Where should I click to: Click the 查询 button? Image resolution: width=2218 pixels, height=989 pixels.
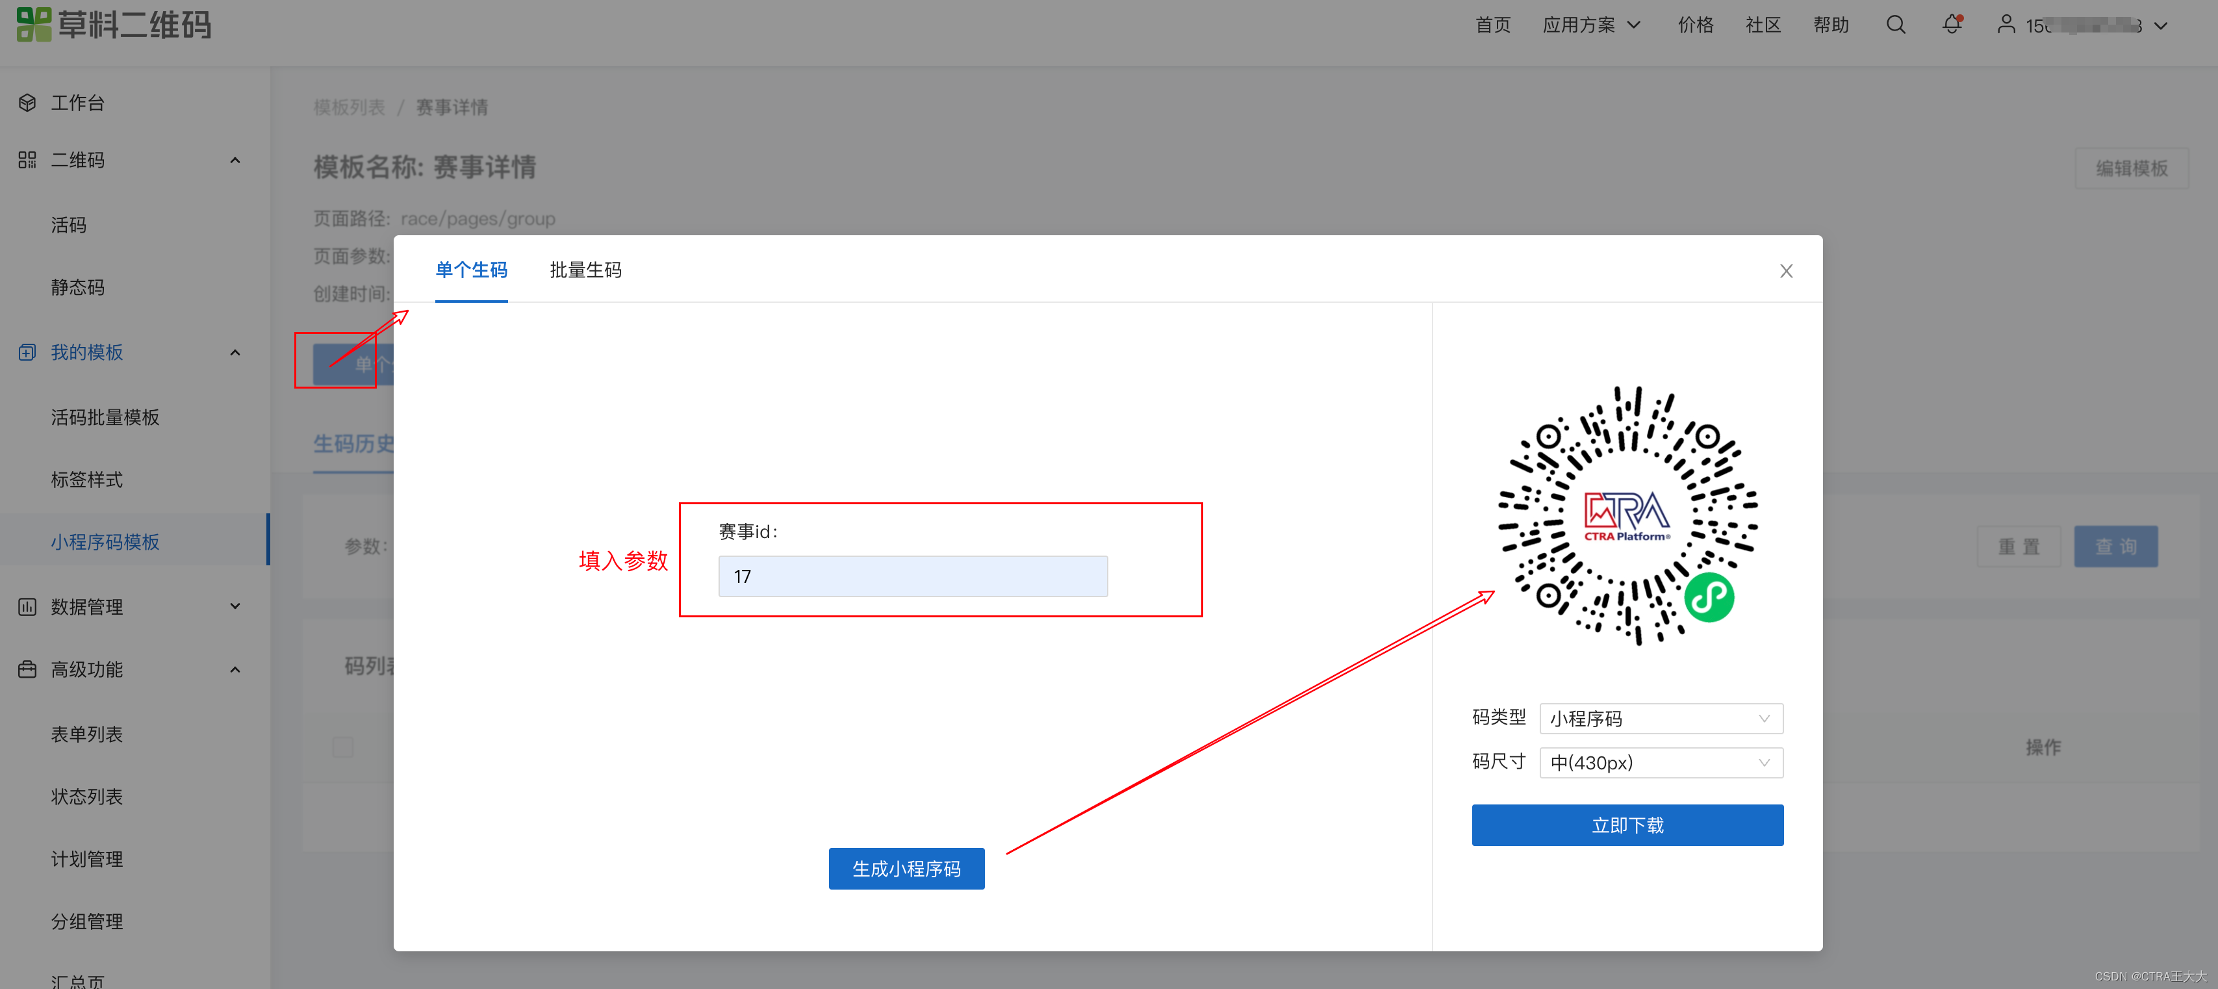pos(2115,546)
